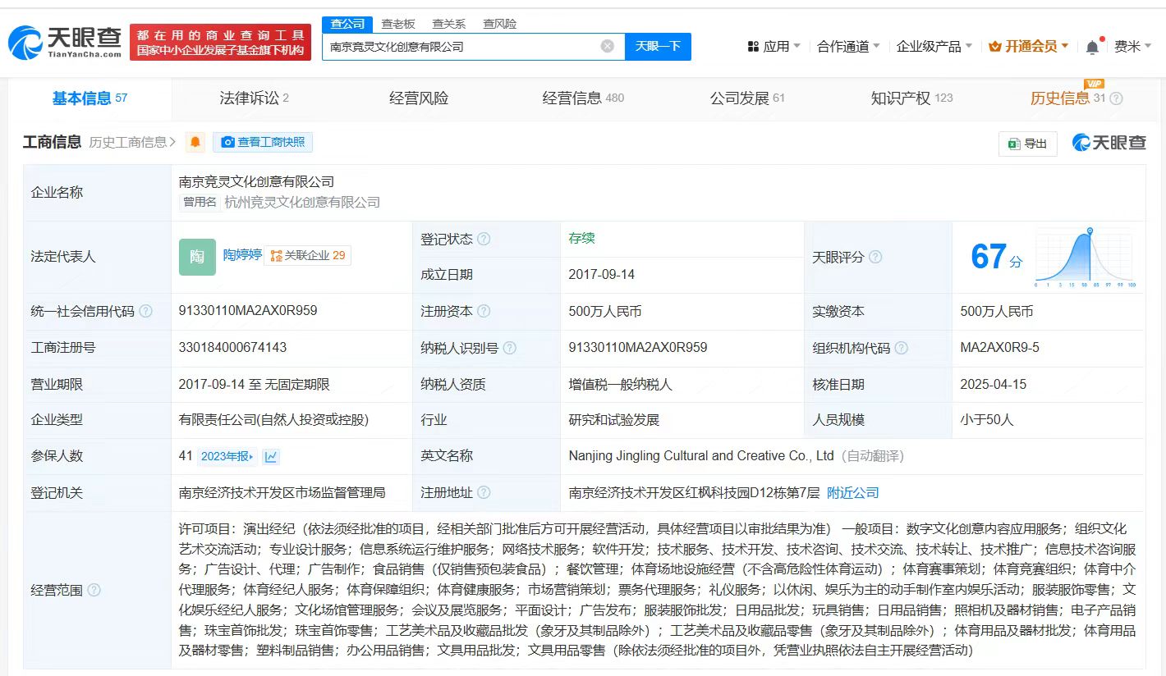Open legal representative 陶婷婷 link

point(242,255)
